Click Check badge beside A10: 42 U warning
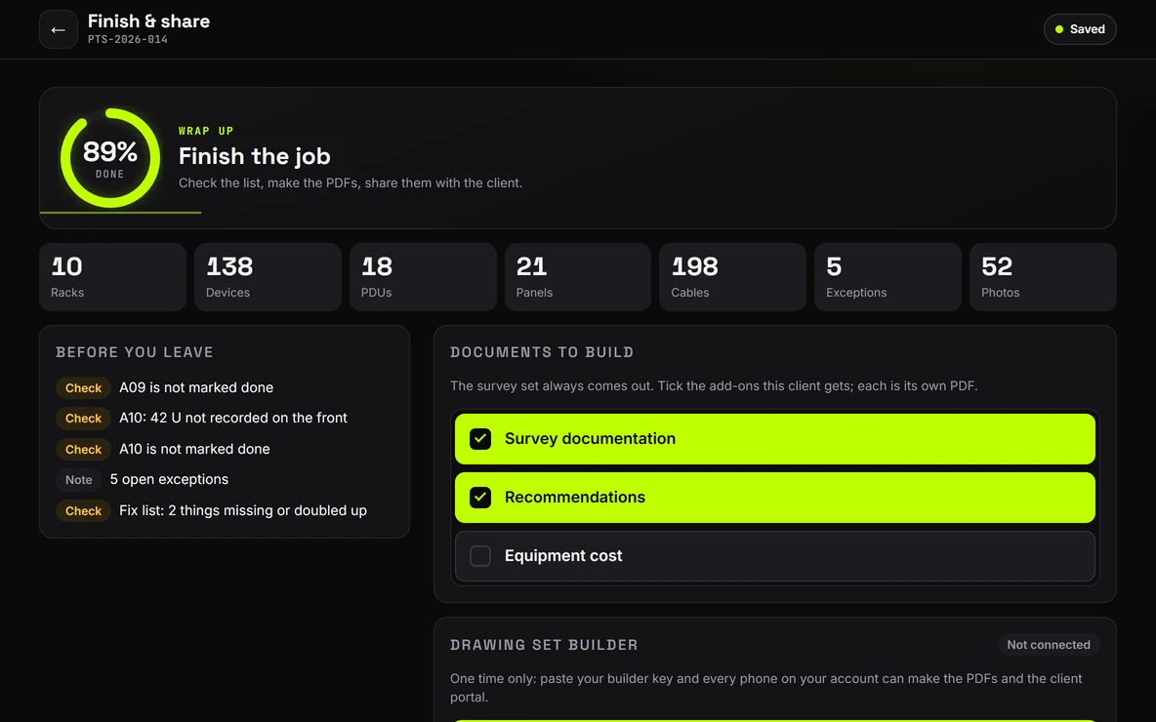This screenshot has width=1156, height=722. pos(83,419)
